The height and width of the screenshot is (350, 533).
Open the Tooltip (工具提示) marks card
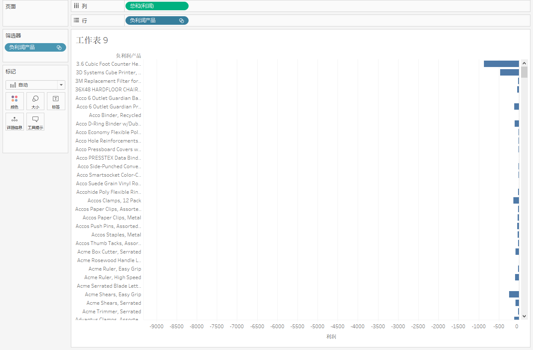tap(35, 122)
